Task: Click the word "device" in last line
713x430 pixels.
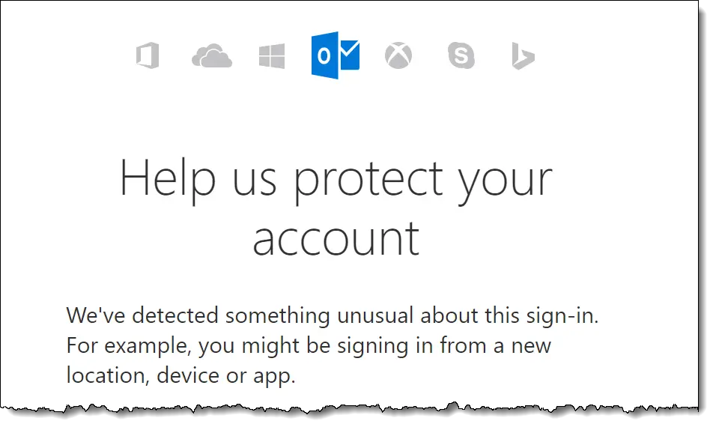Action: pyautogui.click(x=188, y=375)
